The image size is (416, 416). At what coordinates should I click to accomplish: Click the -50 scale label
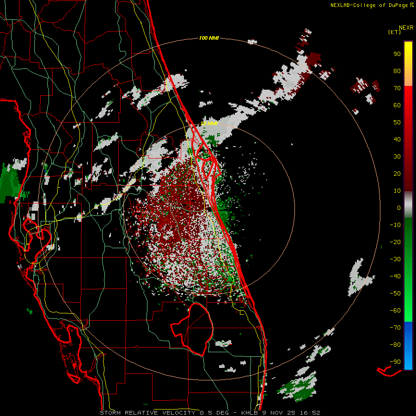click(395, 294)
